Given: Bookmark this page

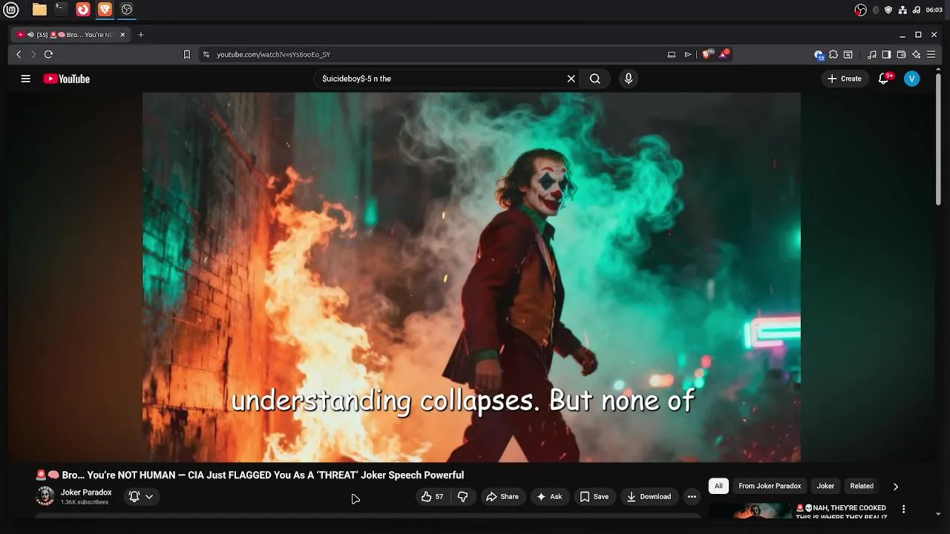Looking at the screenshot, I should click(187, 54).
